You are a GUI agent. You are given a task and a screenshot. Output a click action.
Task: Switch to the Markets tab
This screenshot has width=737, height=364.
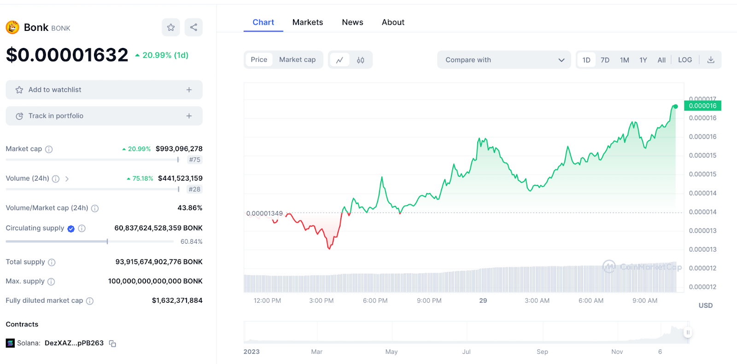308,22
